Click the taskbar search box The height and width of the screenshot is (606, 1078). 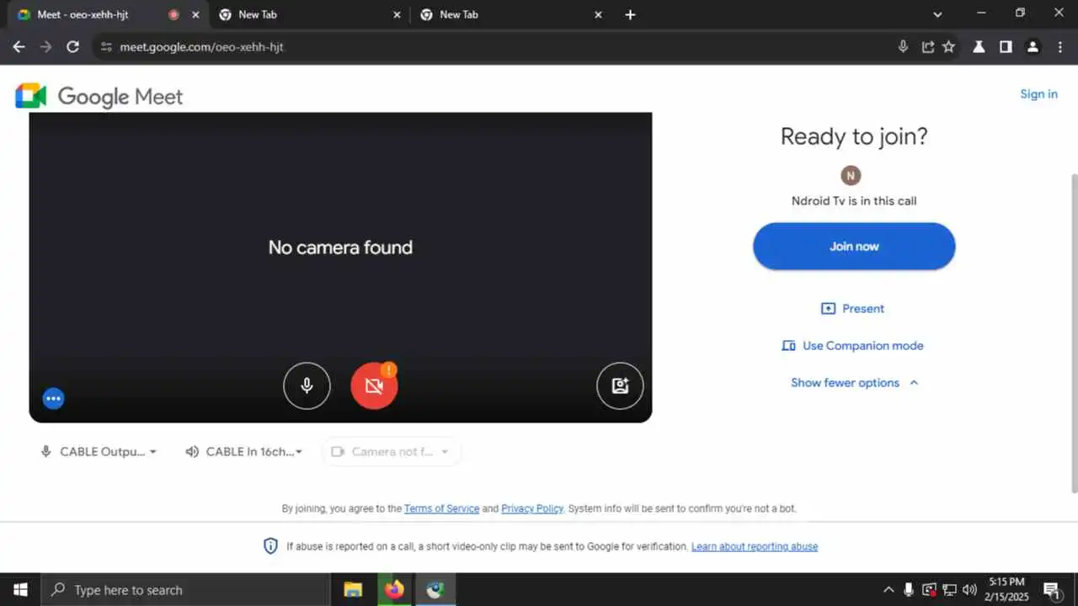coord(185,590)
